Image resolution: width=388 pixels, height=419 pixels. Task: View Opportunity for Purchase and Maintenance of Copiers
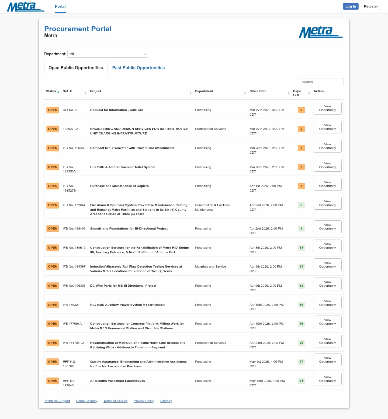pyautogui.click(x=327, y=184)
